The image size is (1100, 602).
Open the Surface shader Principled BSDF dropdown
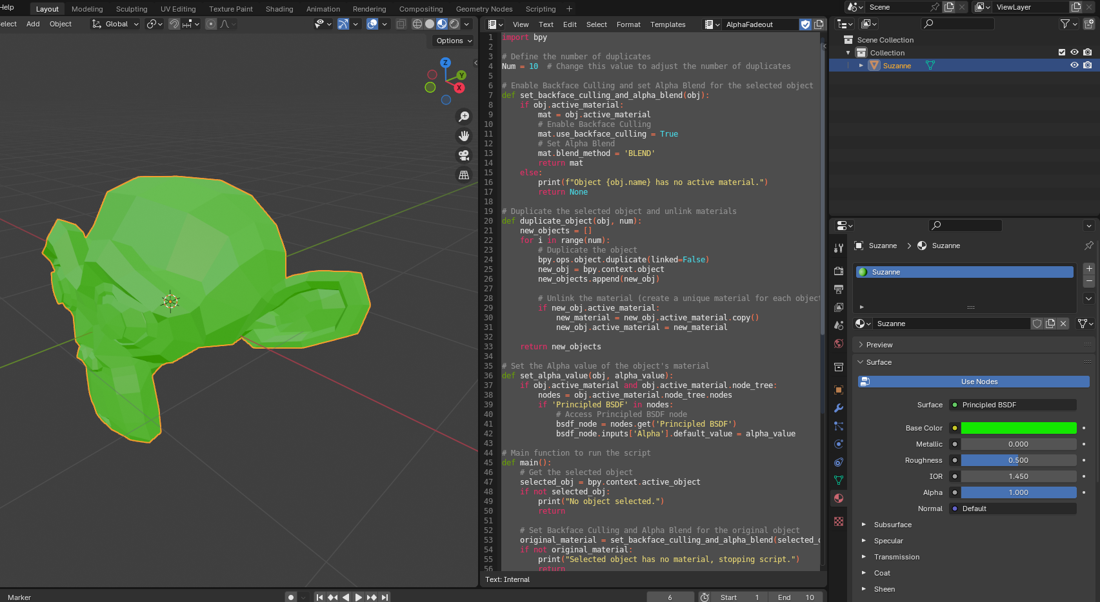(1013, 405)
